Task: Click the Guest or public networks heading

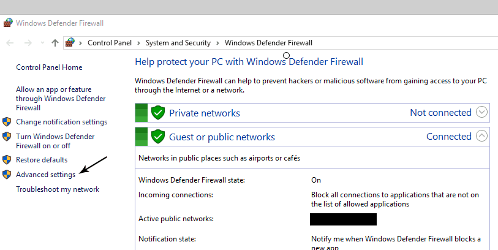Action: 222,137
